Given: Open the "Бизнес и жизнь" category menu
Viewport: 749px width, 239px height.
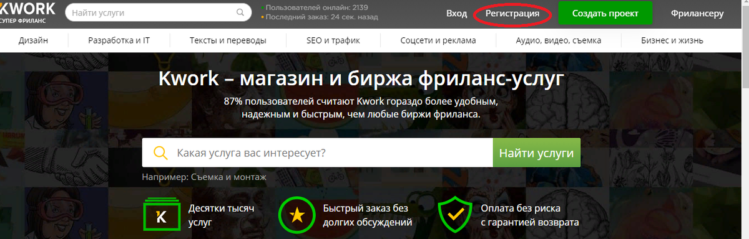Looking at the screenshot, I should click(x=672, y=40).
